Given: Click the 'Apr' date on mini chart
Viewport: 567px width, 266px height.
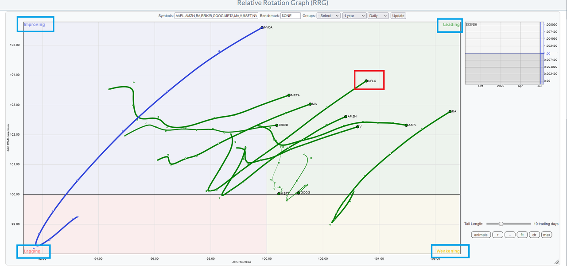Looking at the screenshot, I should click(520, 86).
